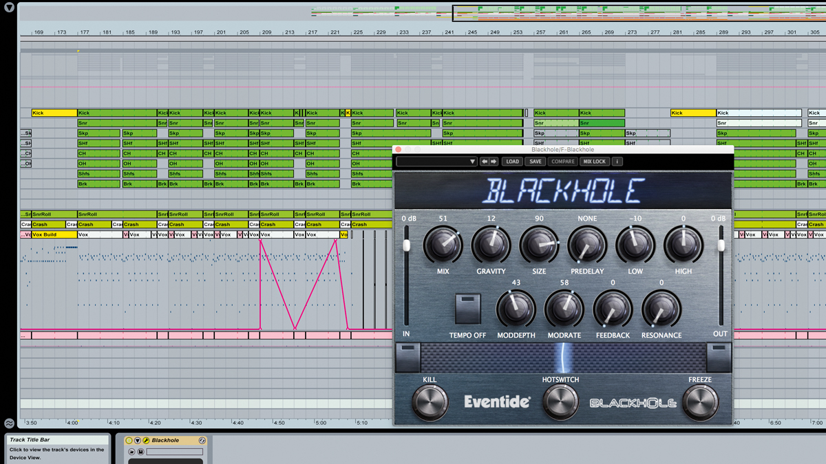Click the load preset folder icon

click(131, 452)
